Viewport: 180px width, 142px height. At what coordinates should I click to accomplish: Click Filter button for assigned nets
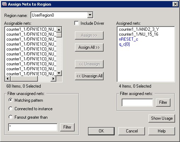point(163,102)
